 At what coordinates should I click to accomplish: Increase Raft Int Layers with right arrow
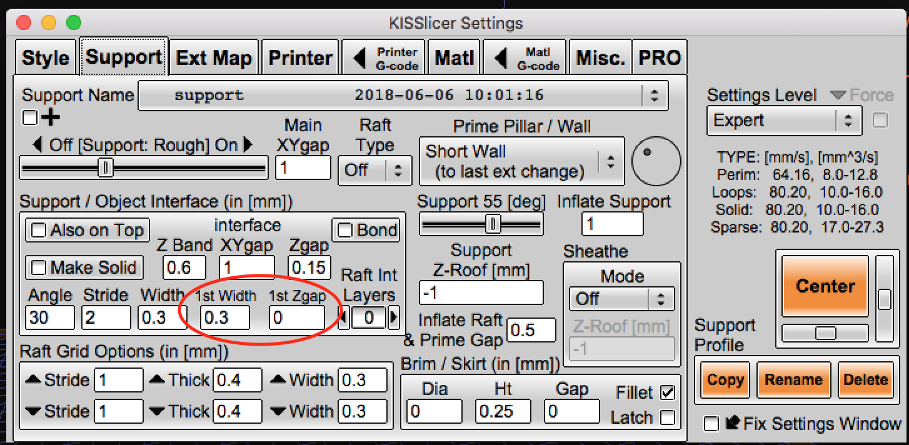[x=393, y=318]
